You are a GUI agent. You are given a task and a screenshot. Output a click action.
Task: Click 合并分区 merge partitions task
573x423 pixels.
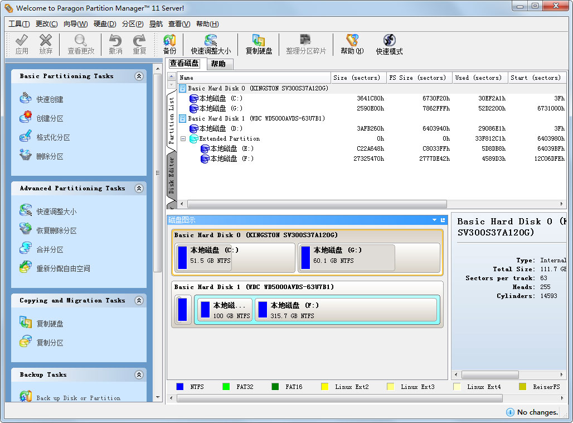coord(49,249)
